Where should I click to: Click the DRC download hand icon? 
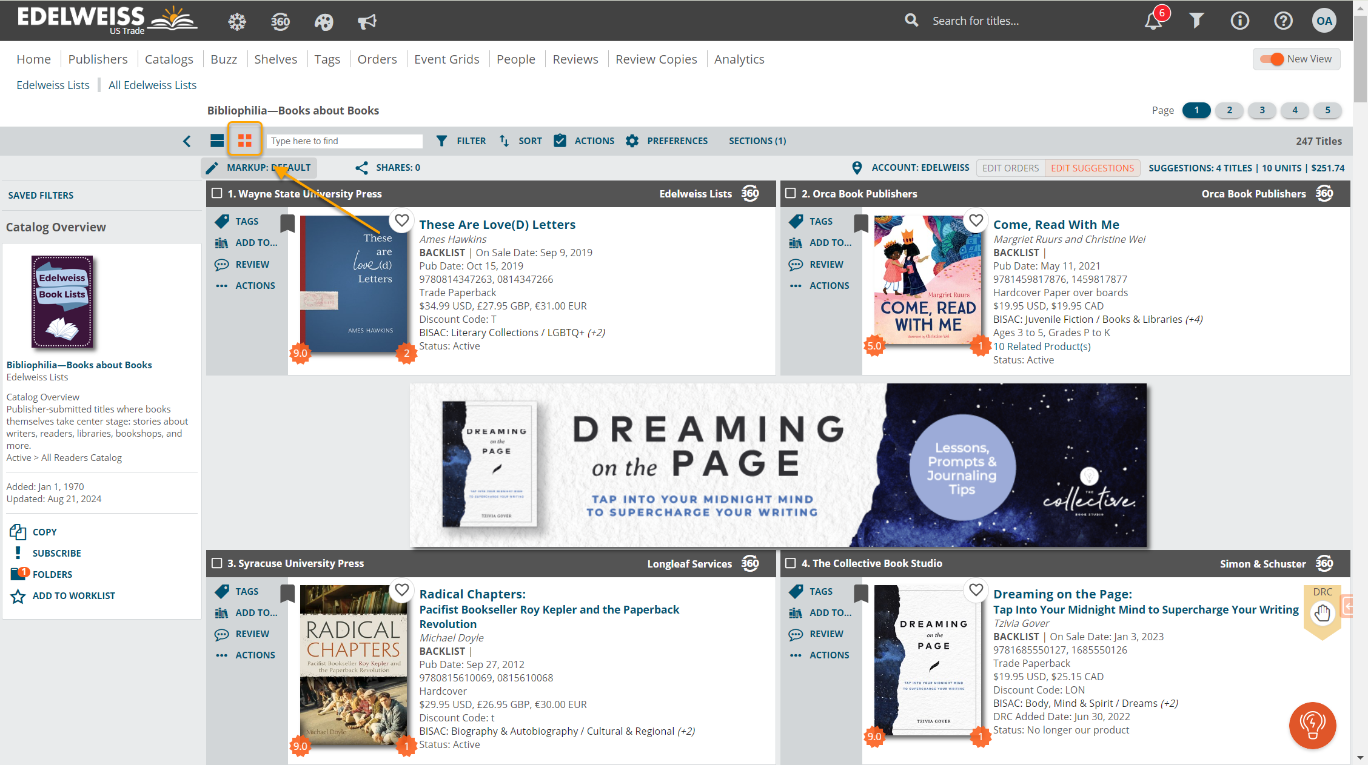point(1322,614)
